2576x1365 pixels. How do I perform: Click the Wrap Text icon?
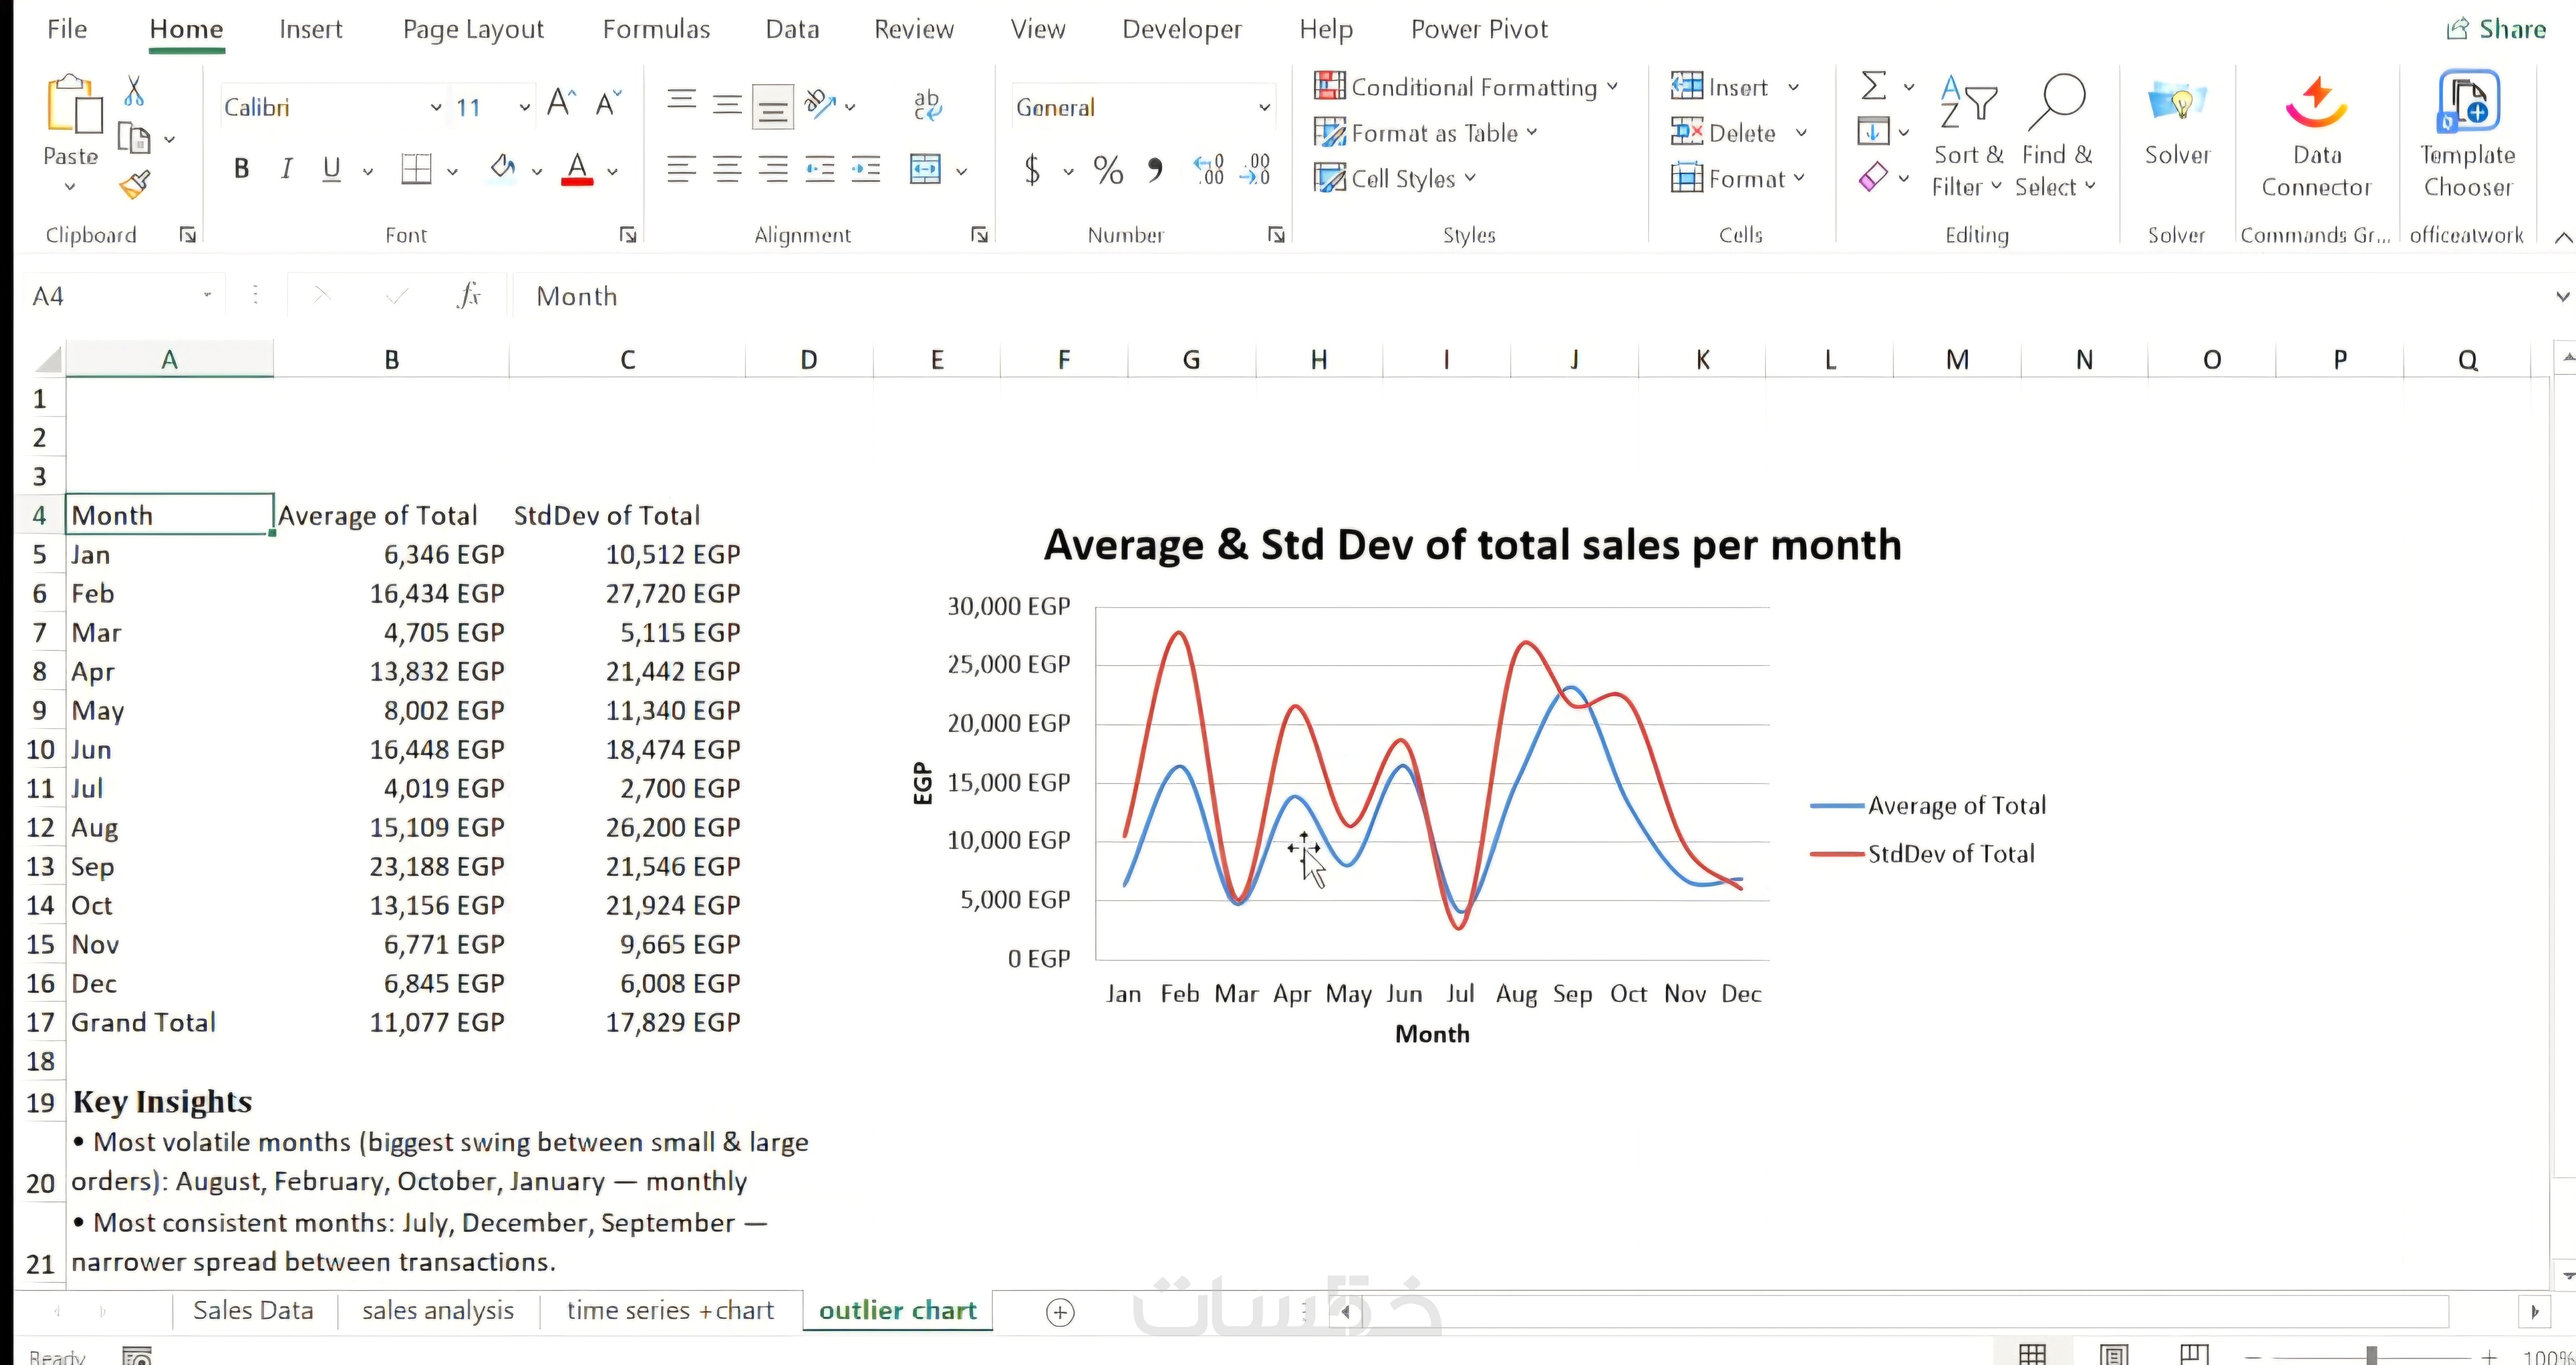coord(927,105)
